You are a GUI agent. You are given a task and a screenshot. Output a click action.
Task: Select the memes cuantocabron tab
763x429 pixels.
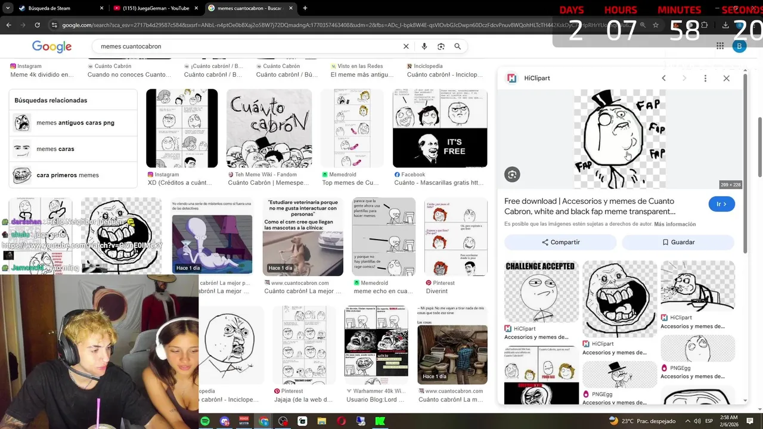coord(250,8)
